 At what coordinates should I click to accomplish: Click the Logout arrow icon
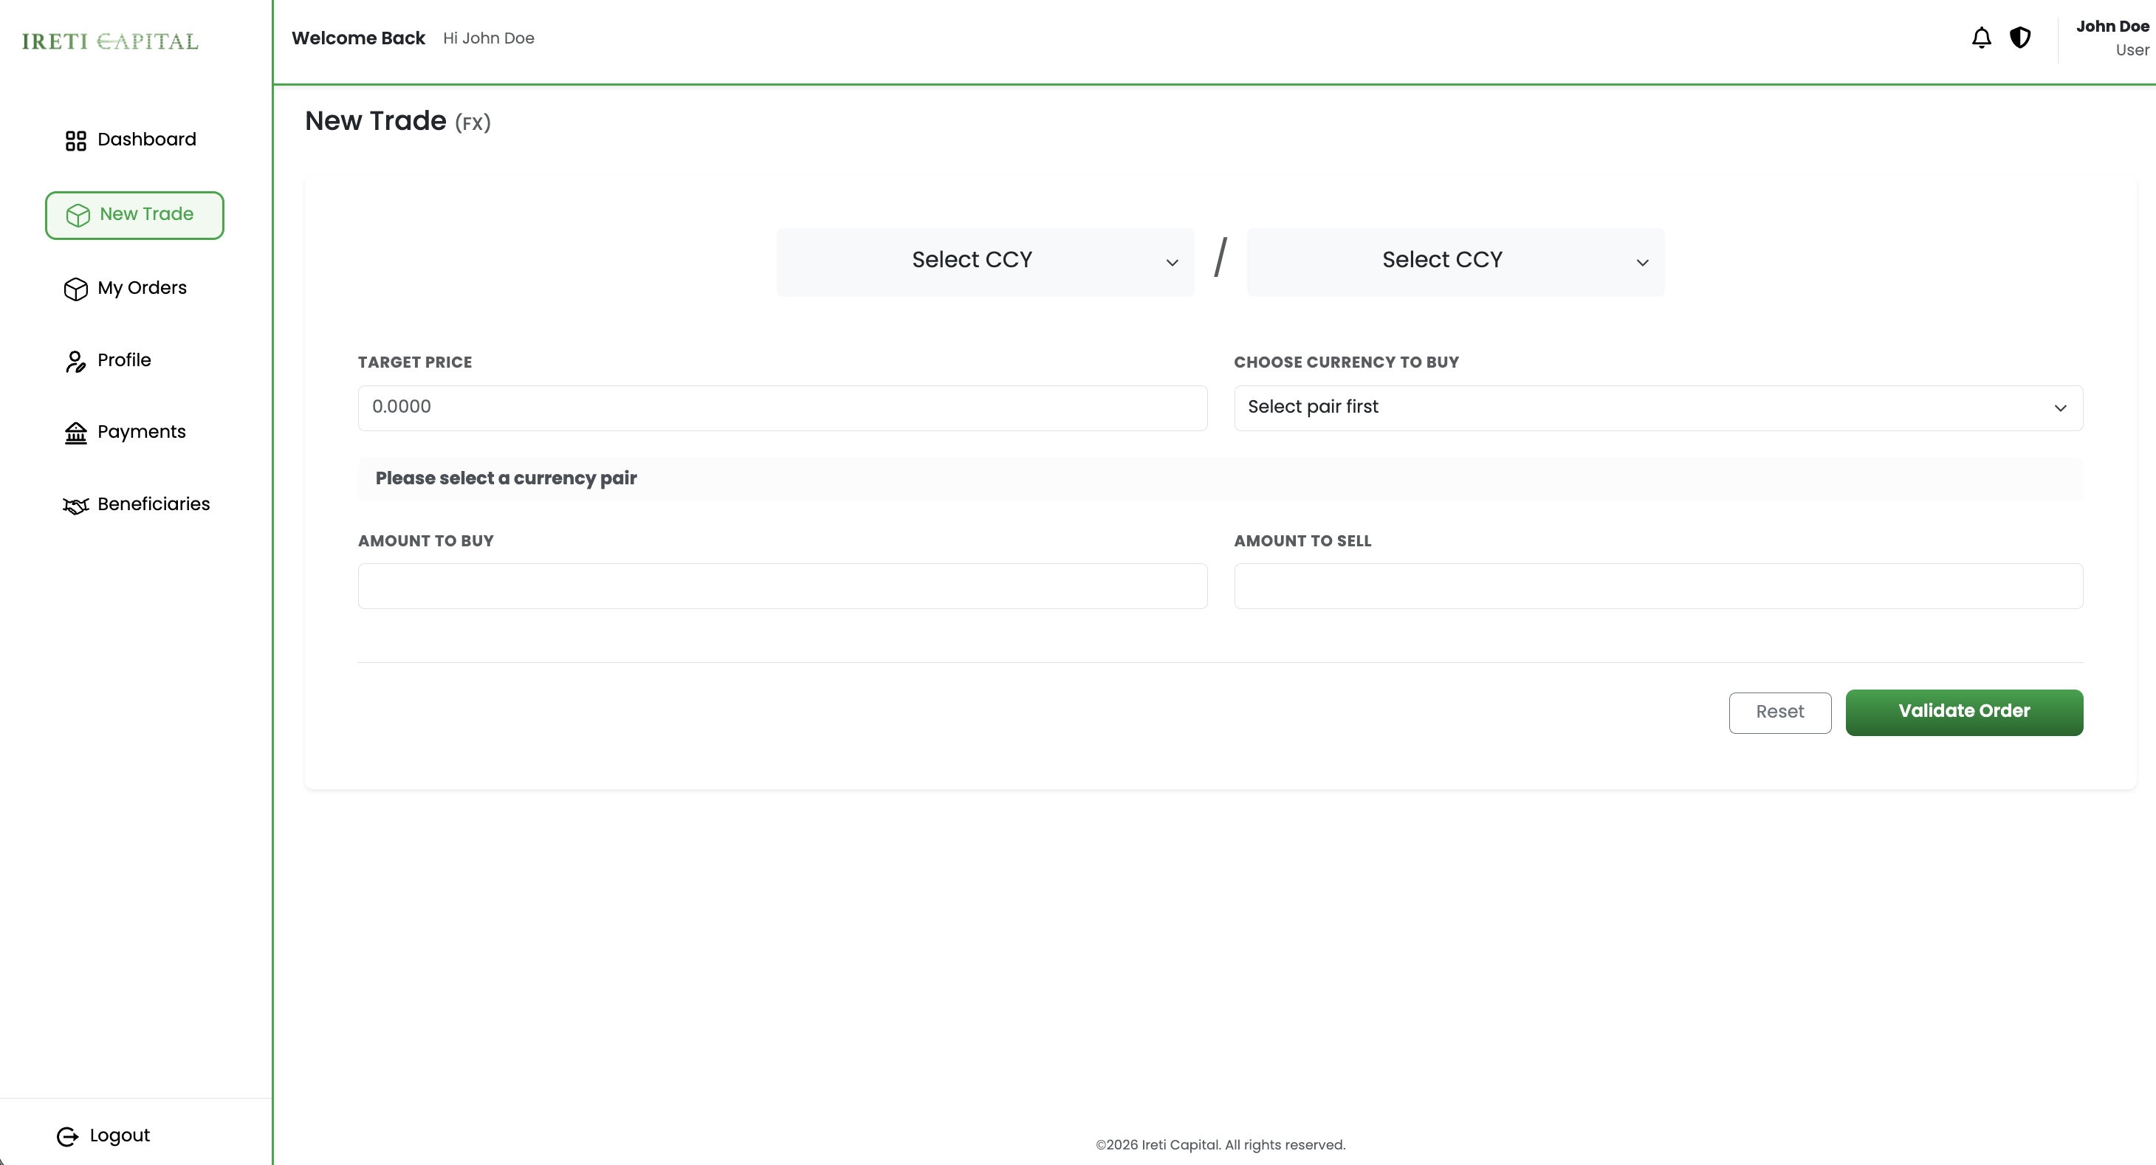67,1135
